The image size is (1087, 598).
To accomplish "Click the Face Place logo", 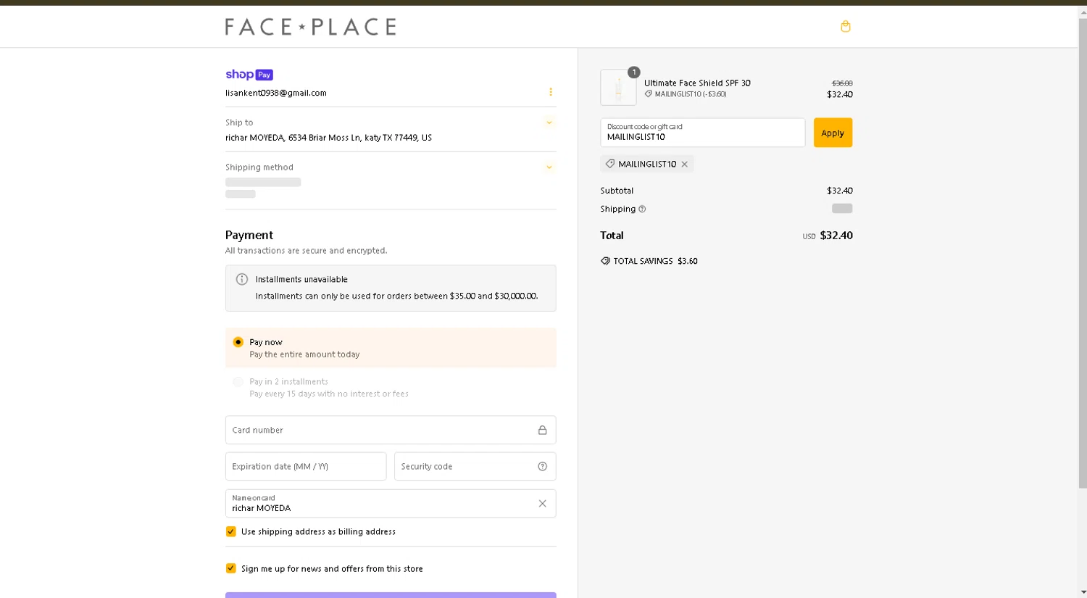I will coord(311,27).
